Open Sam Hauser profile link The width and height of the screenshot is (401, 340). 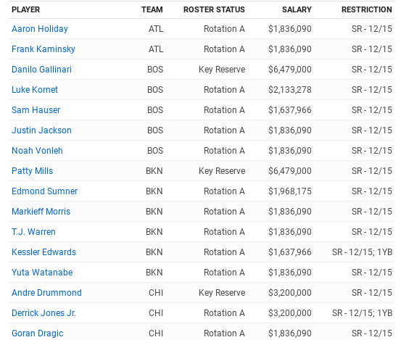click(x=36, y=110)
